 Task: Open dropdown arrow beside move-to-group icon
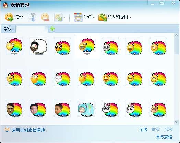(x=64, y=17)
